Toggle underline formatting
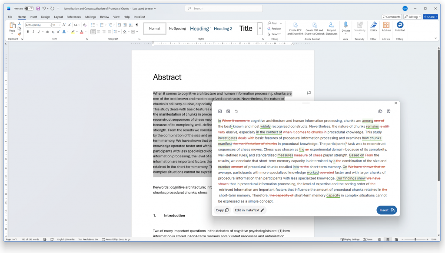Image resolution: width=445 pixels, height=253 pixels. 39,32
